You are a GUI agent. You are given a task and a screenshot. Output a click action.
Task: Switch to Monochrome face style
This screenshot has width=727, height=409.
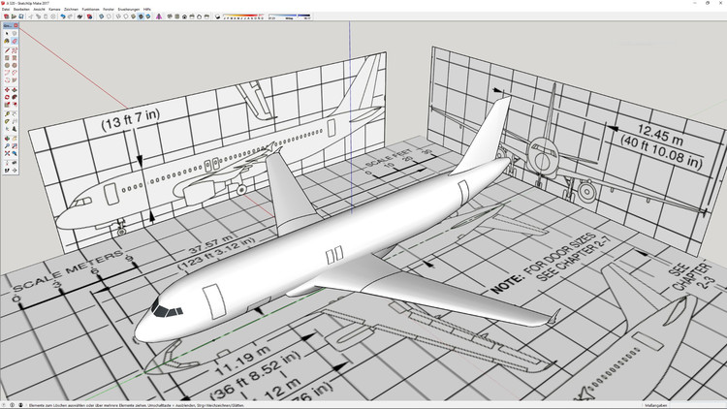[x=148, y=16]
